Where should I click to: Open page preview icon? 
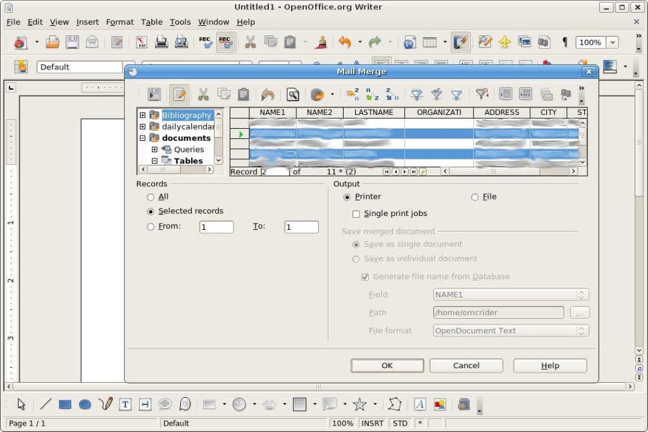coord(181,42)
